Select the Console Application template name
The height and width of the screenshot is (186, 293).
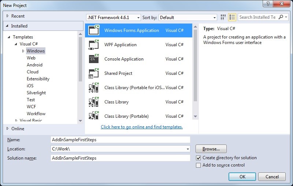(x=124, y=59)
